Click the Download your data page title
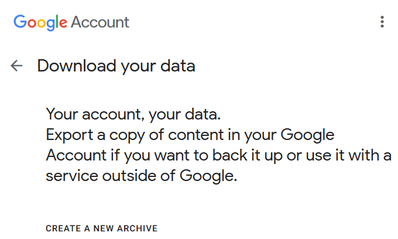Screen dimensions: 398x239 (x=116, y=66)
